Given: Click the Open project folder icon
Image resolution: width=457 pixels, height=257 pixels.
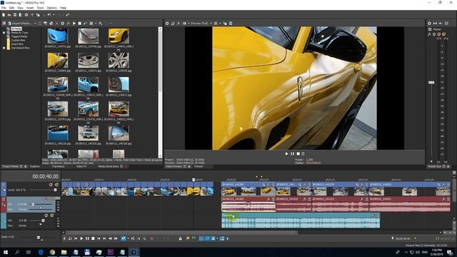Looking at the screenshot, I should pyautogui.click(x=9, y=15).
